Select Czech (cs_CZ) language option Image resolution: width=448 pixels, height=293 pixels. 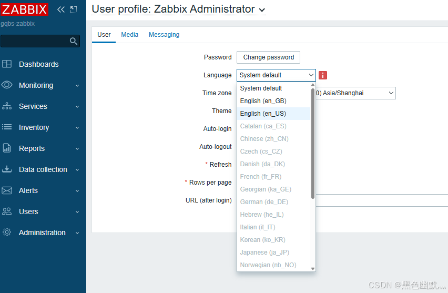pos(274,151)
